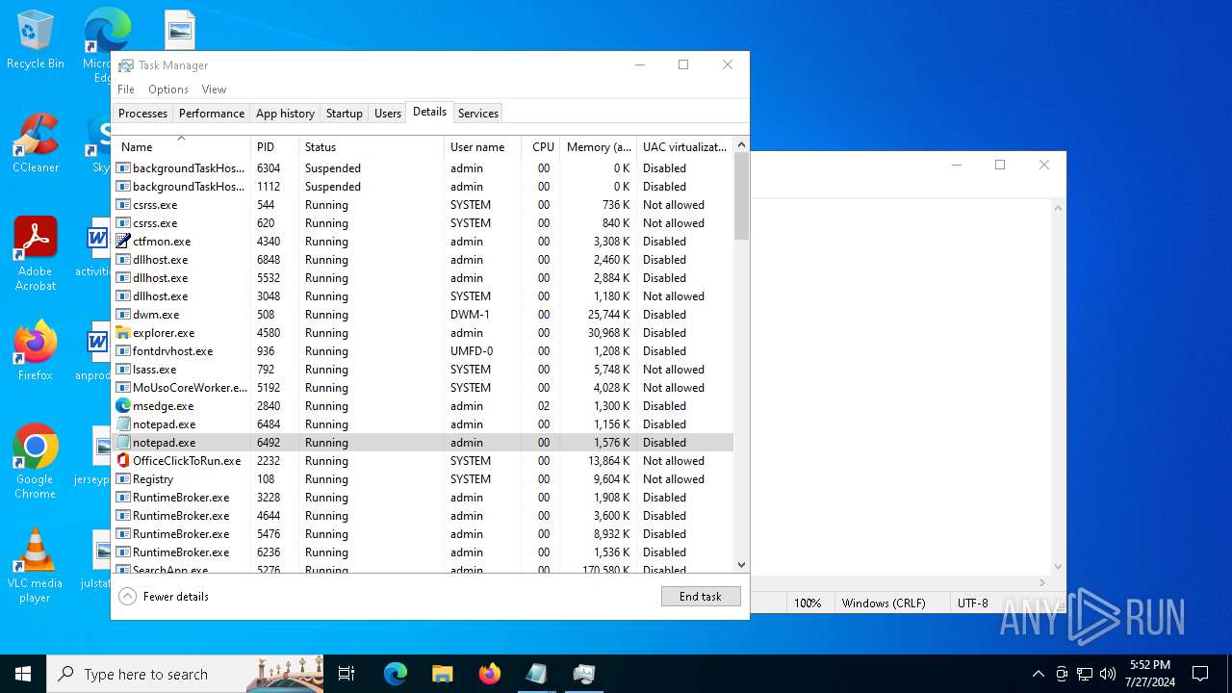
Task: Launch Firefox from the desktop shortcut
Action: click(x=36, y=351)
